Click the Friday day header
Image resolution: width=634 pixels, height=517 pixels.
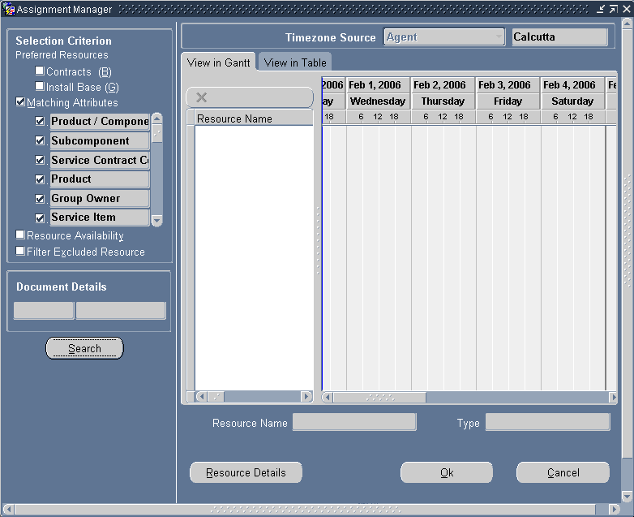508,101
